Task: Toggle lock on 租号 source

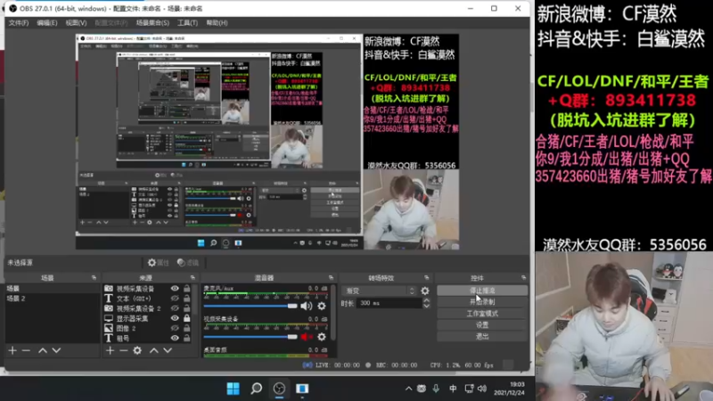Action: tap(187, 339)
